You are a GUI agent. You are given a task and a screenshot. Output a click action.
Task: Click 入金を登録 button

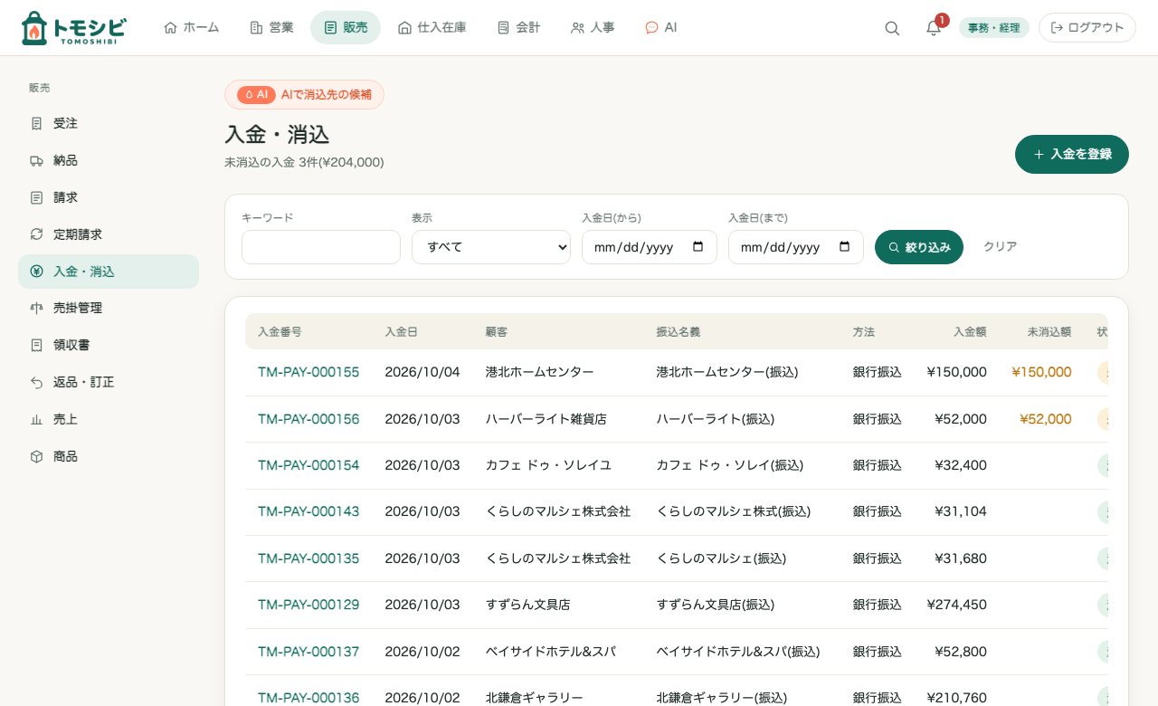pyautogui.click(x=1072, y=154)
